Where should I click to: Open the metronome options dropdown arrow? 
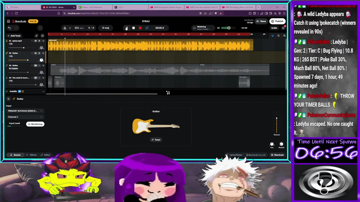70,28
